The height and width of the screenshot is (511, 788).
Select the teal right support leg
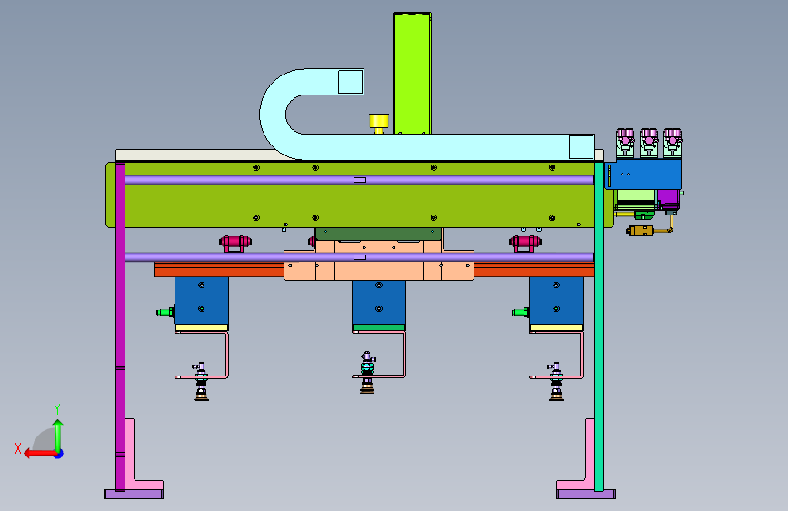pyautogui.click(x=599, y=327)
